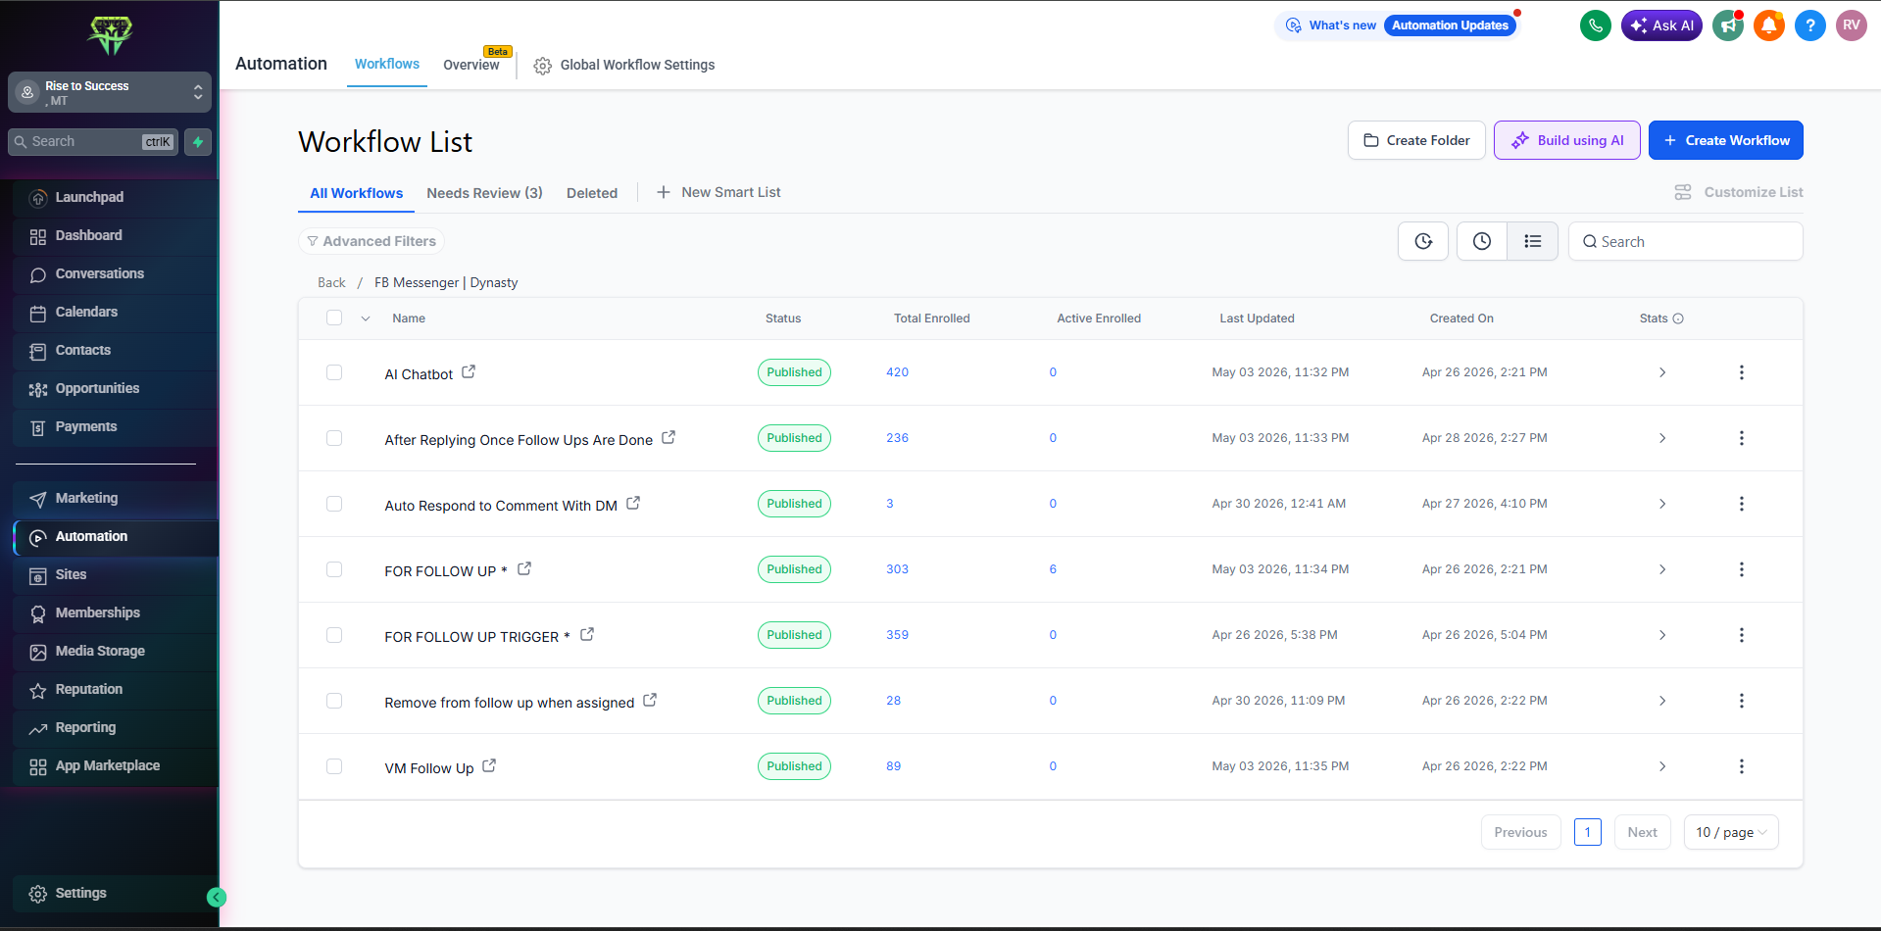Open AI Chatbot workflow in new tab icon
Viewport: 1881px width, 931px height.
(x=469, y=371)
